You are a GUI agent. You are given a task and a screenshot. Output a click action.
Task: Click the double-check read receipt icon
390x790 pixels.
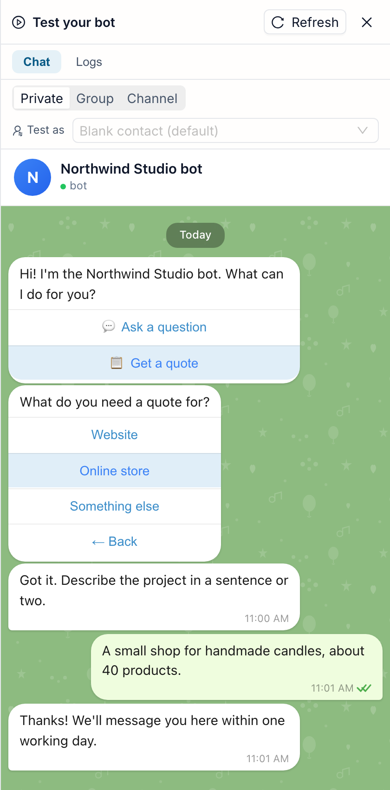point(364,688)
